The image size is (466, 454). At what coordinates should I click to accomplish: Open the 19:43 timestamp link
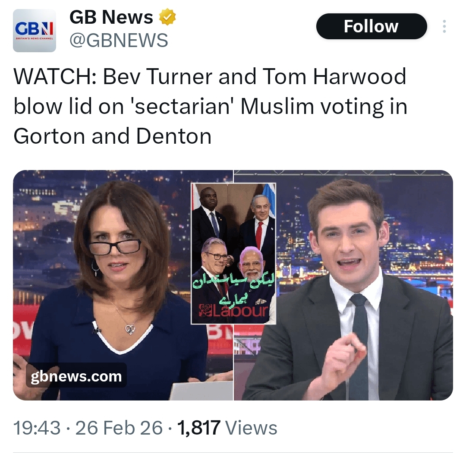(x=37, y=428)
